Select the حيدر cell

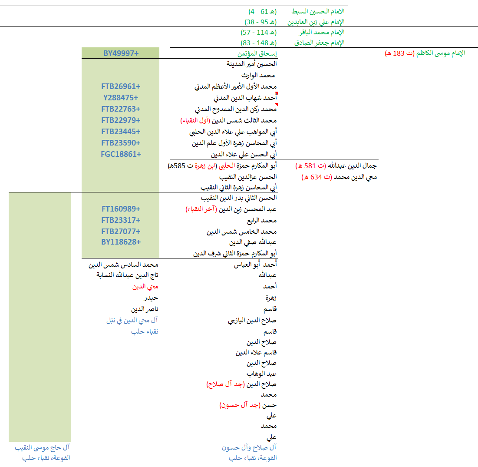(151, 298)
